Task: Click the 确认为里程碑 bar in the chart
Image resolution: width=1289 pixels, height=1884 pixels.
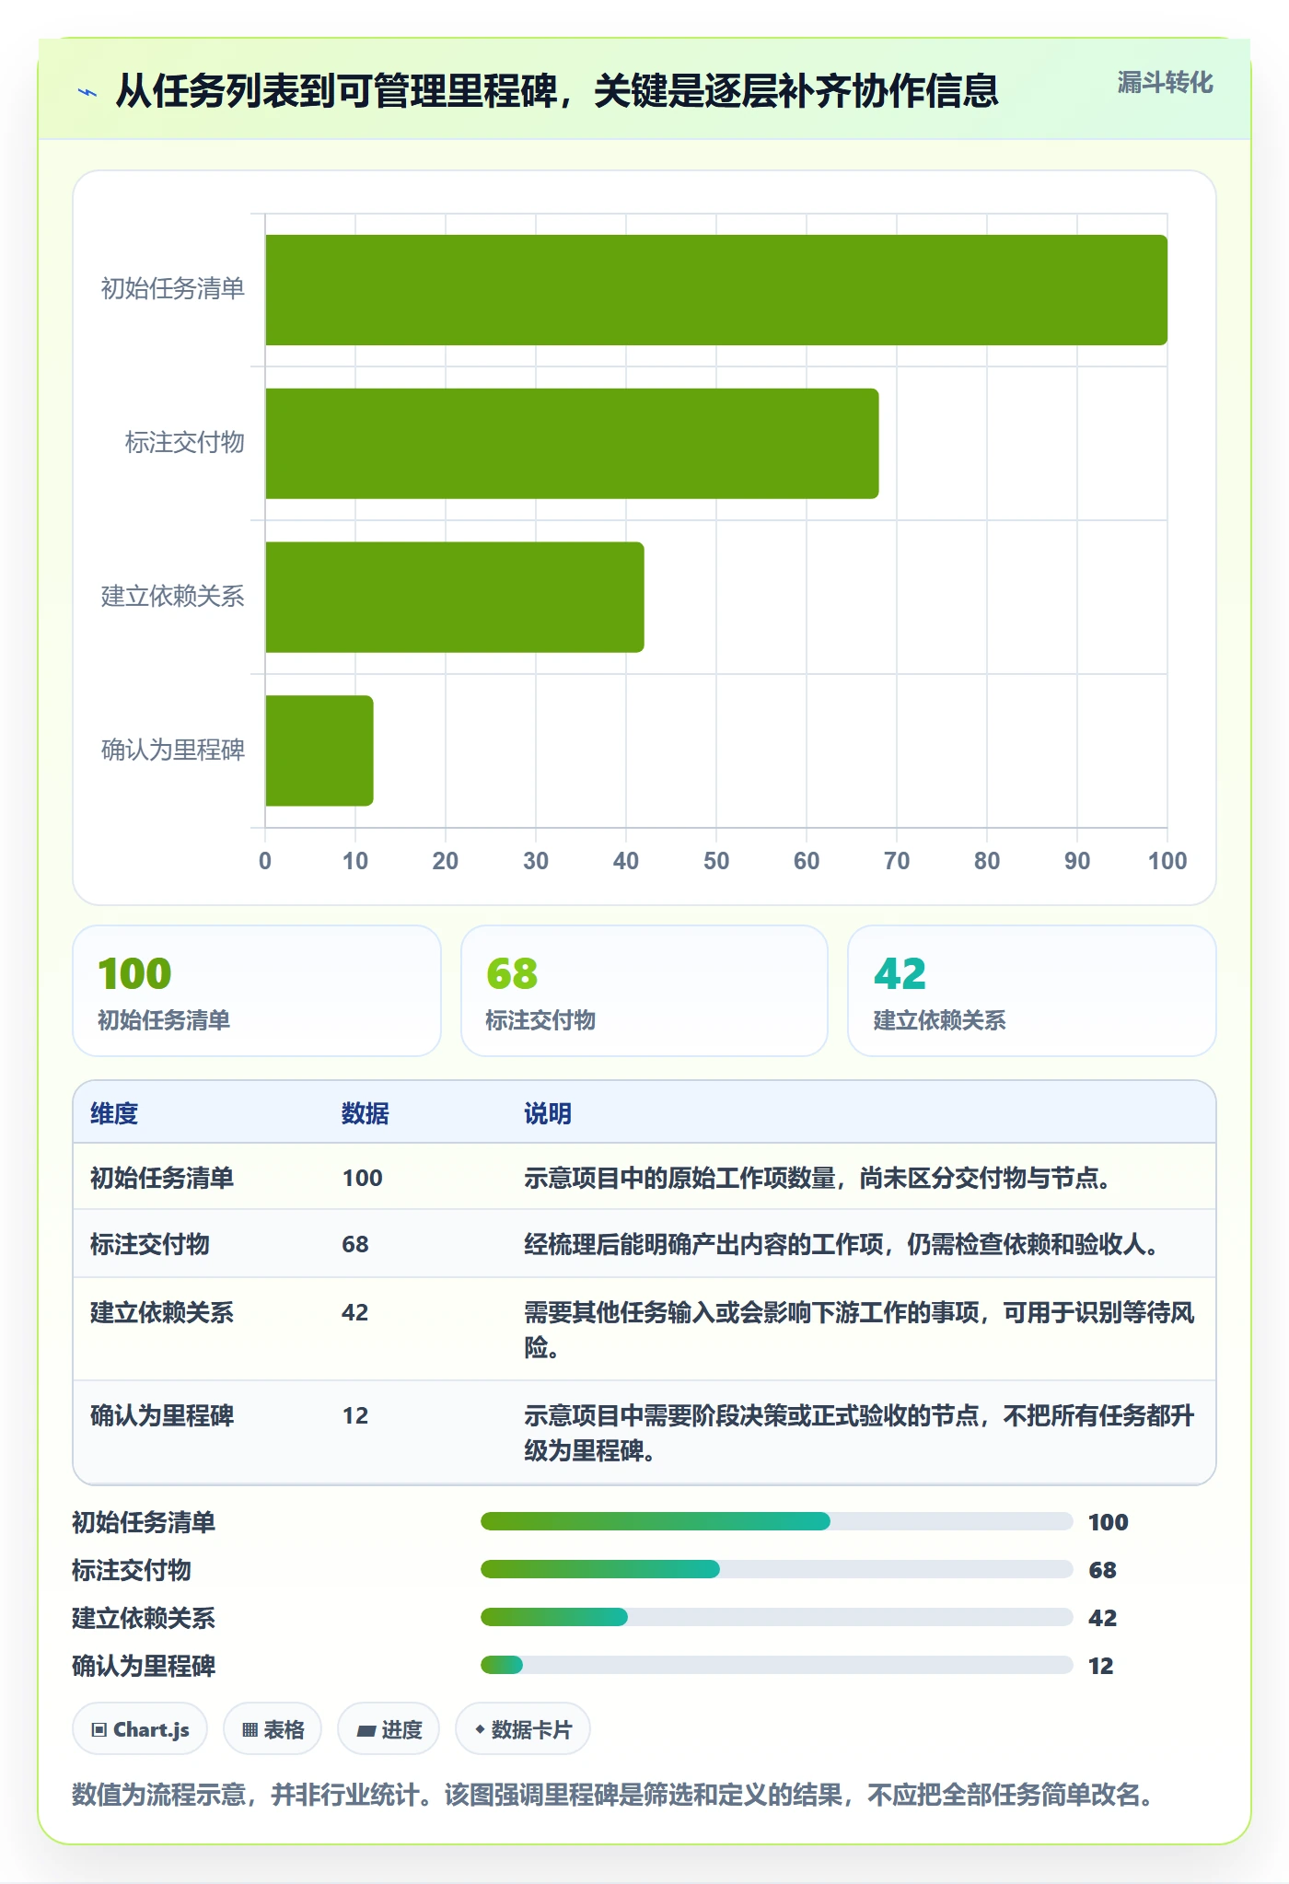Action: tap(319, 750)
